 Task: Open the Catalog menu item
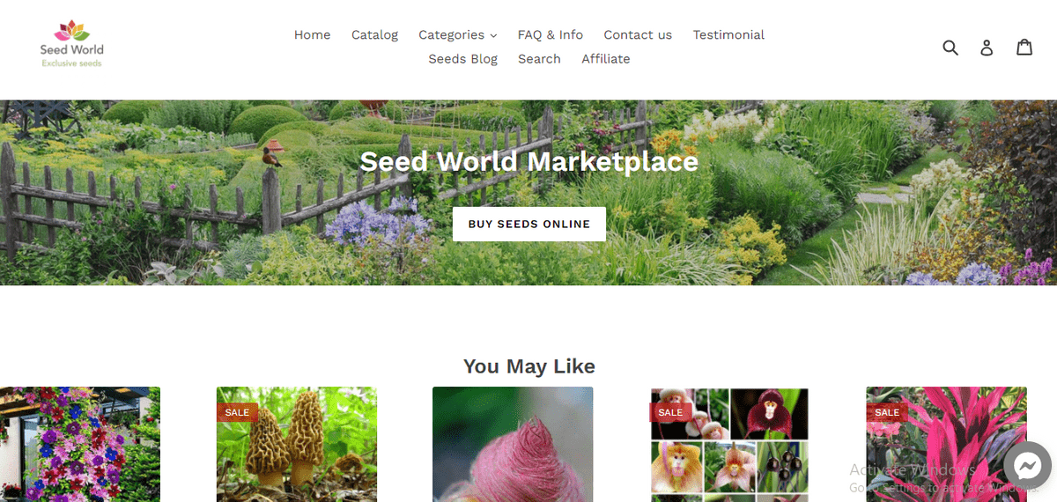click(374, 35)
